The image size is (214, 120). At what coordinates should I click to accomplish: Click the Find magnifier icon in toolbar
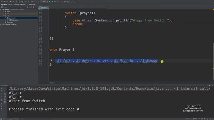tap(26, 2)
